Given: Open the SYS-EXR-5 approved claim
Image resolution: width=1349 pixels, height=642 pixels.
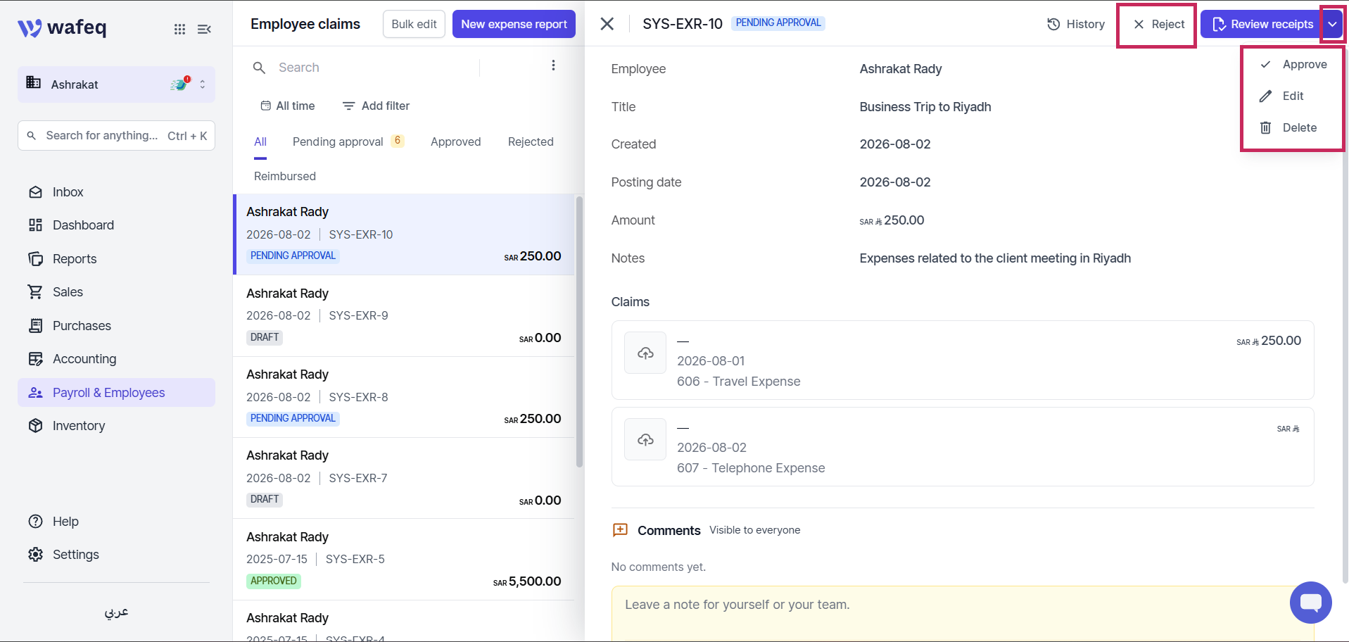Looking at the screenshot, I should 403,559.
